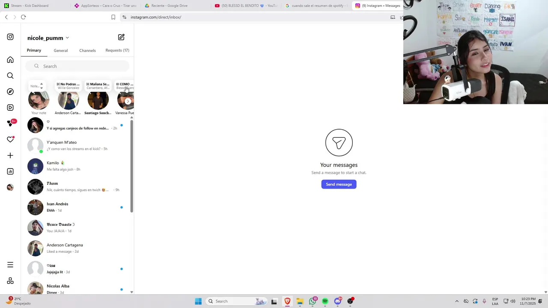Open the Search magnifier in the sidebar
Screen dimensions: 548x308
10,76
